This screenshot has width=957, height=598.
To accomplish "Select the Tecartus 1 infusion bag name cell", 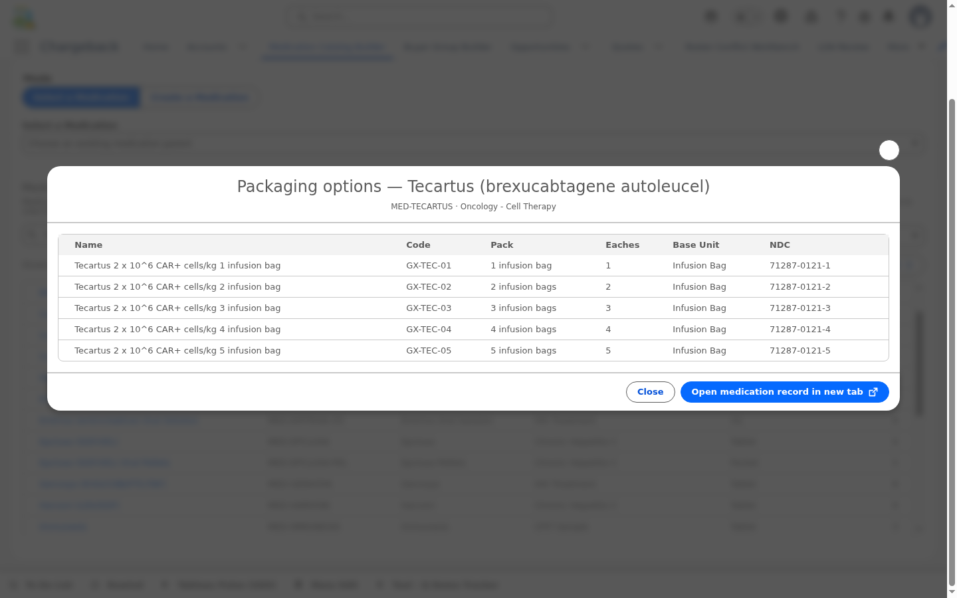I will point(177,266).
